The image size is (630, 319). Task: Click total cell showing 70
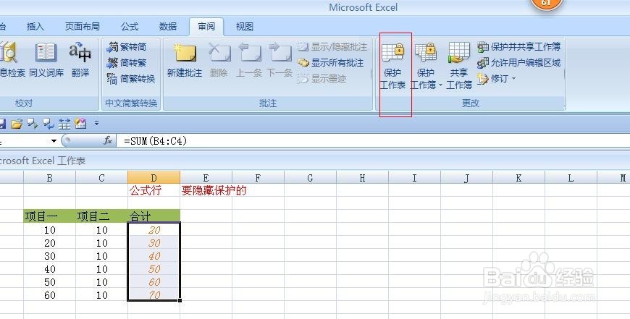(x=154, y=295)
